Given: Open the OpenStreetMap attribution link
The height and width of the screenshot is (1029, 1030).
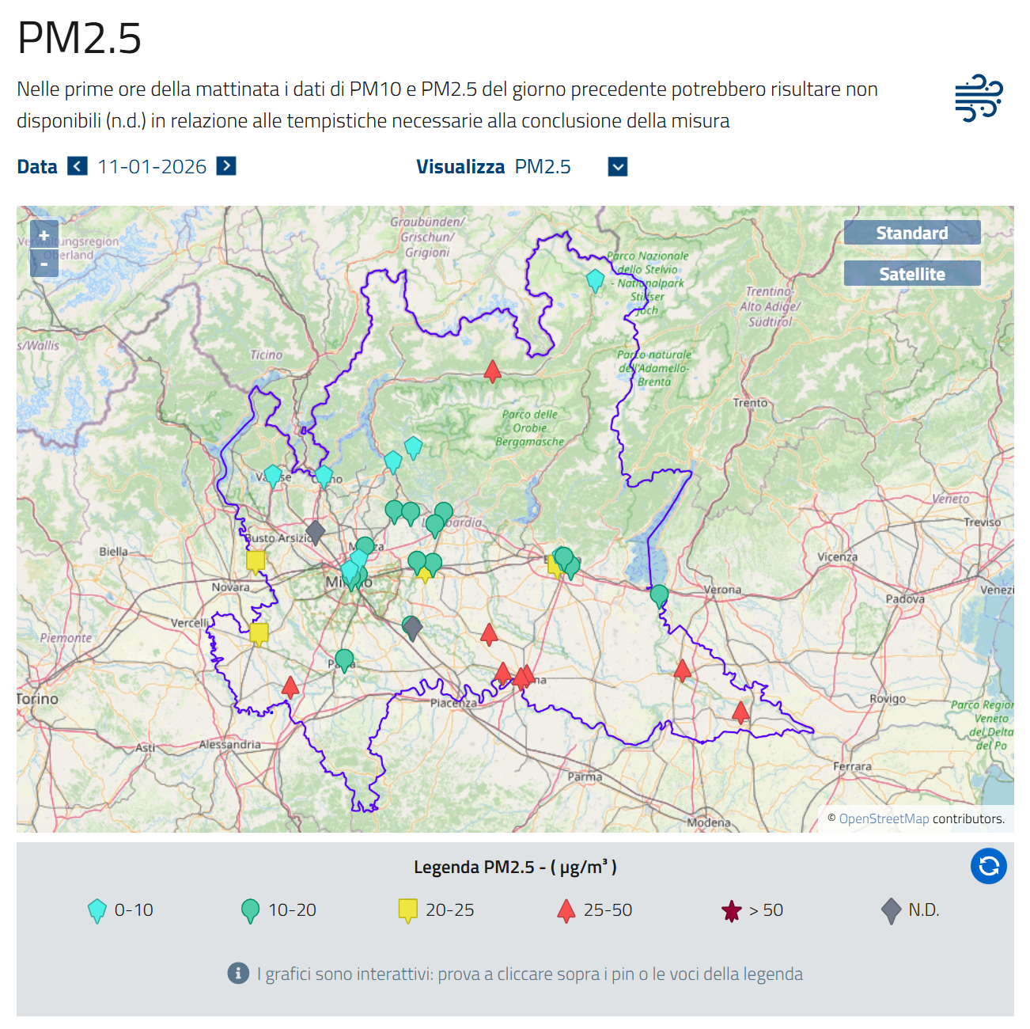Looking at the screenshot, I should [x=884, y=818].
